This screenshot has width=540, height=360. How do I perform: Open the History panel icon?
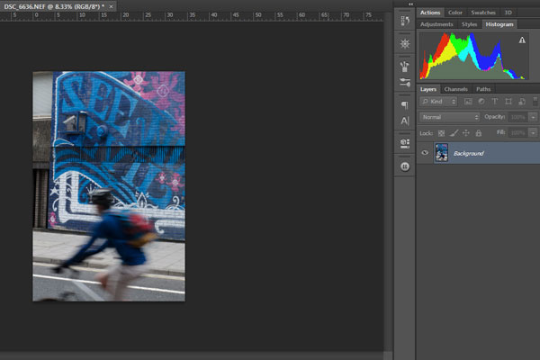[x=404, y=21]
